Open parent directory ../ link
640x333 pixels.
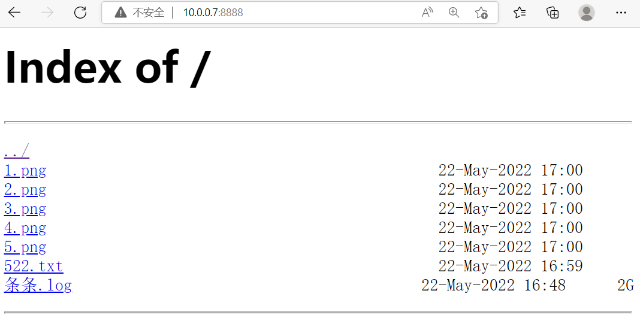[16, 152]
